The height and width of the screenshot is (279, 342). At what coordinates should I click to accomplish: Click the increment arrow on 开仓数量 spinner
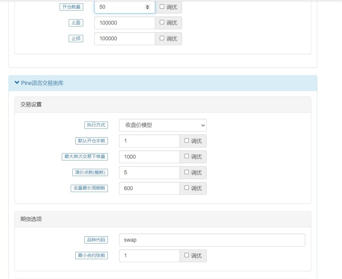148,5
